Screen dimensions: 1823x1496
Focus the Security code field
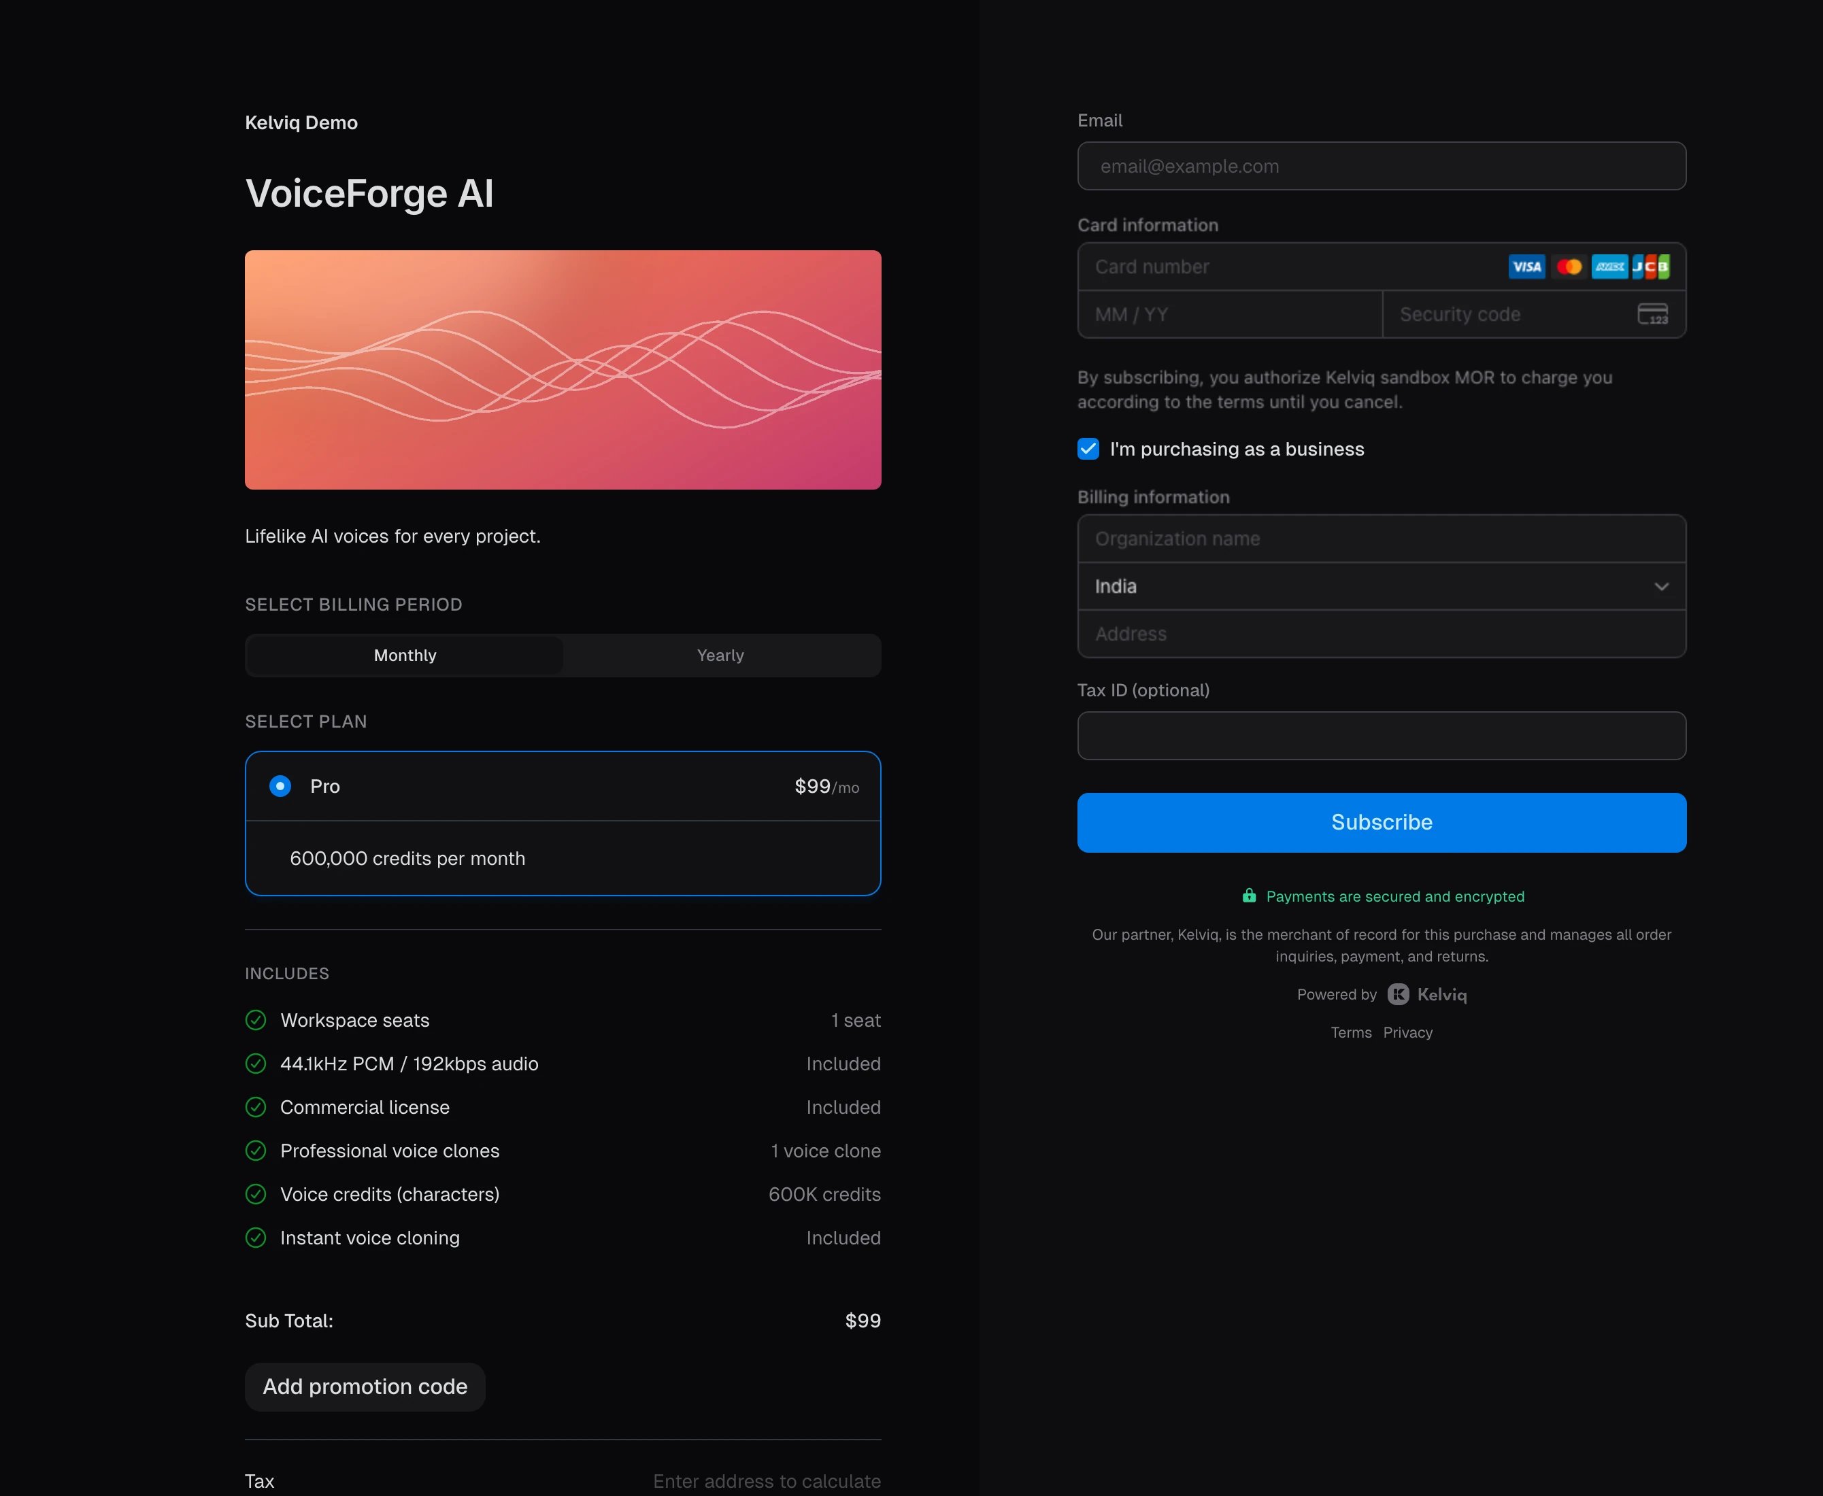[1535, 315]
